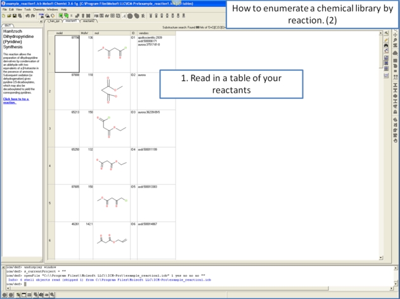Switch to the reactant2 tab

[x=89, y=21]
